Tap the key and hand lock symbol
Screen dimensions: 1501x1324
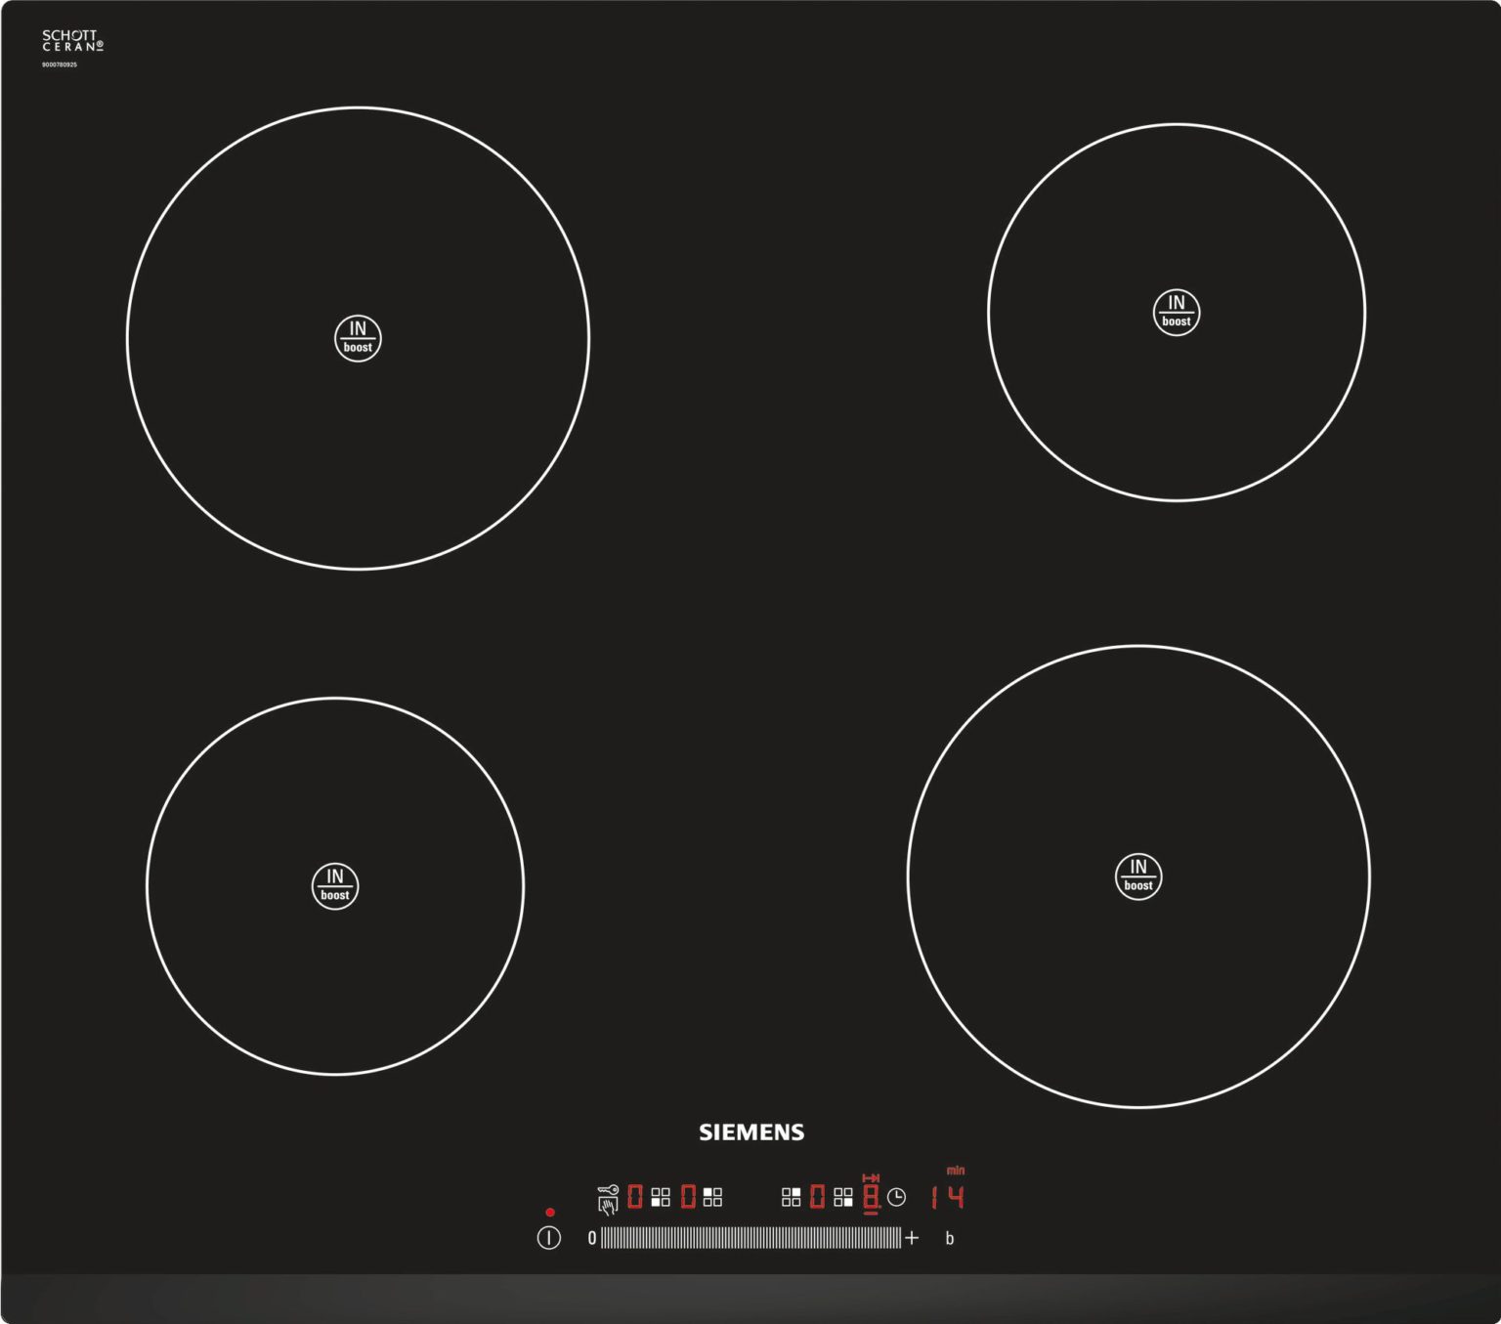point(608,1200)
